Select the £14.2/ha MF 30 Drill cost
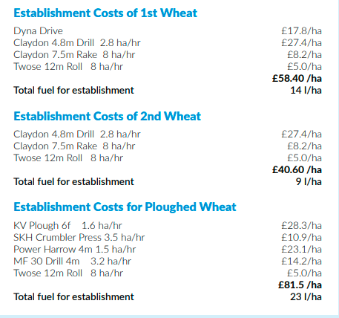This screenshot has height=318, width=339. 301,261
